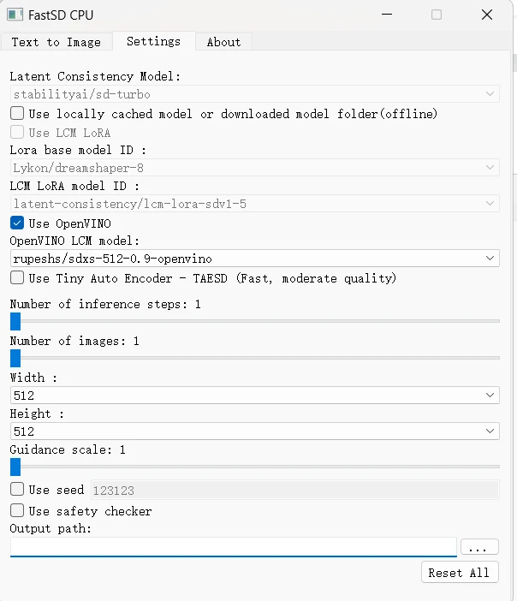
Task: Open the About tab
Action: [223, 42]
